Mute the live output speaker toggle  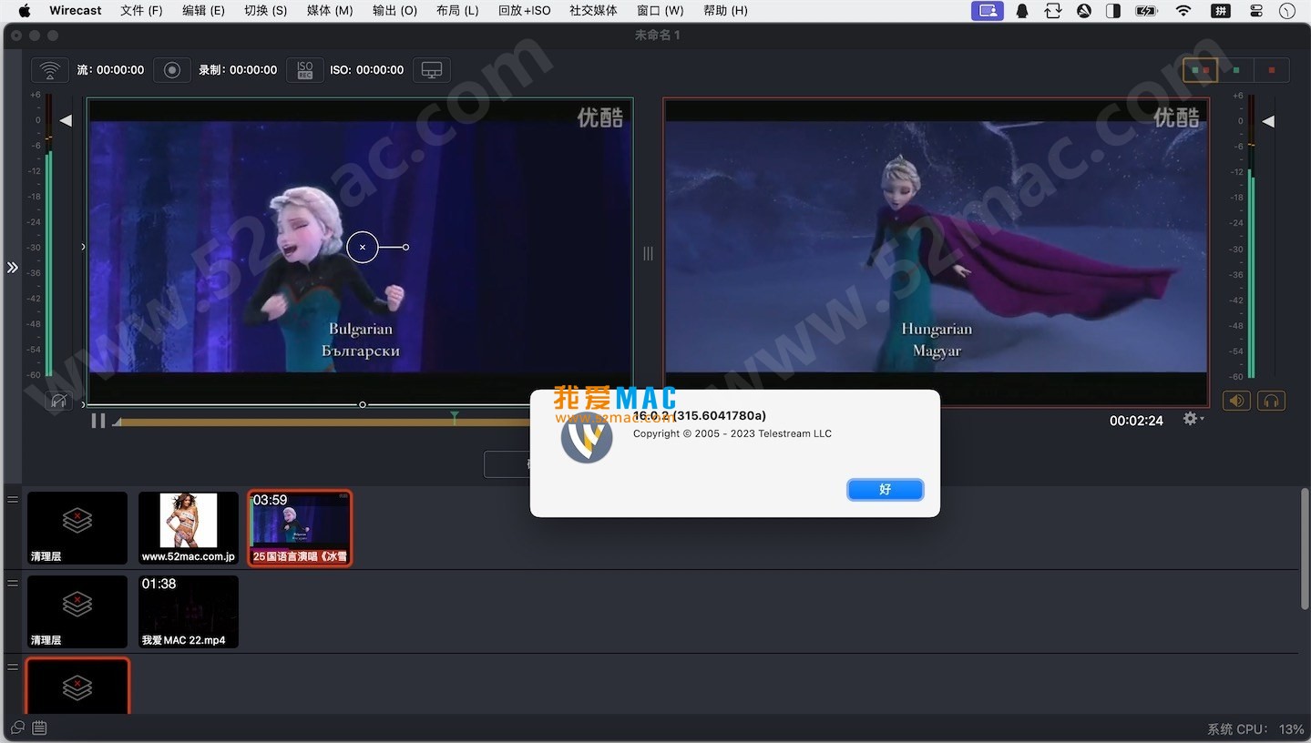(1234, 400)
